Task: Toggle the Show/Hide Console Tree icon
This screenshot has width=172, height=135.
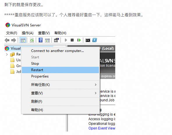Action: pos(23,40)
